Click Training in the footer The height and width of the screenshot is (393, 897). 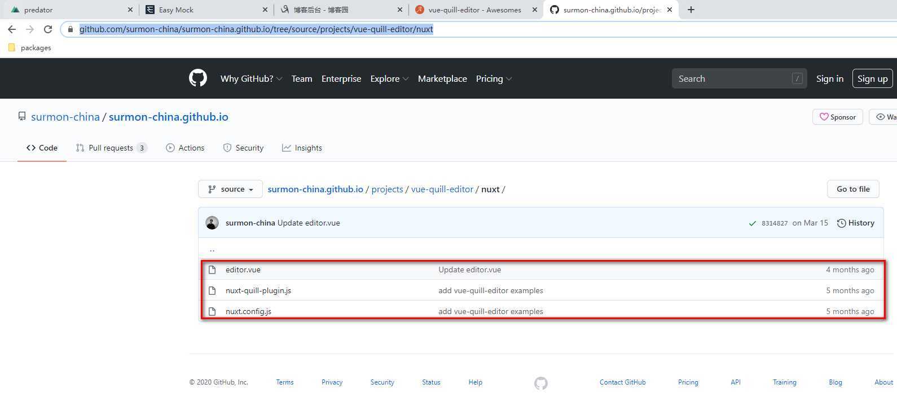tap(785, 382)
